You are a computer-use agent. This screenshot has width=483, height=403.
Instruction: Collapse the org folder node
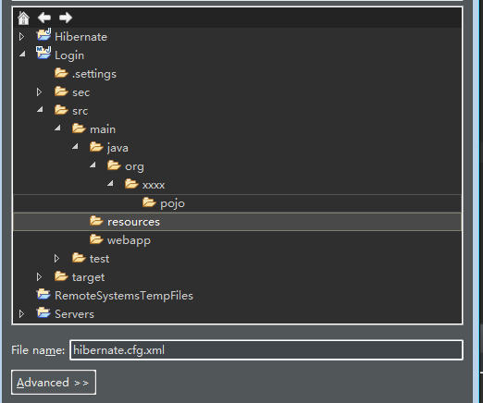click(93, 165)
